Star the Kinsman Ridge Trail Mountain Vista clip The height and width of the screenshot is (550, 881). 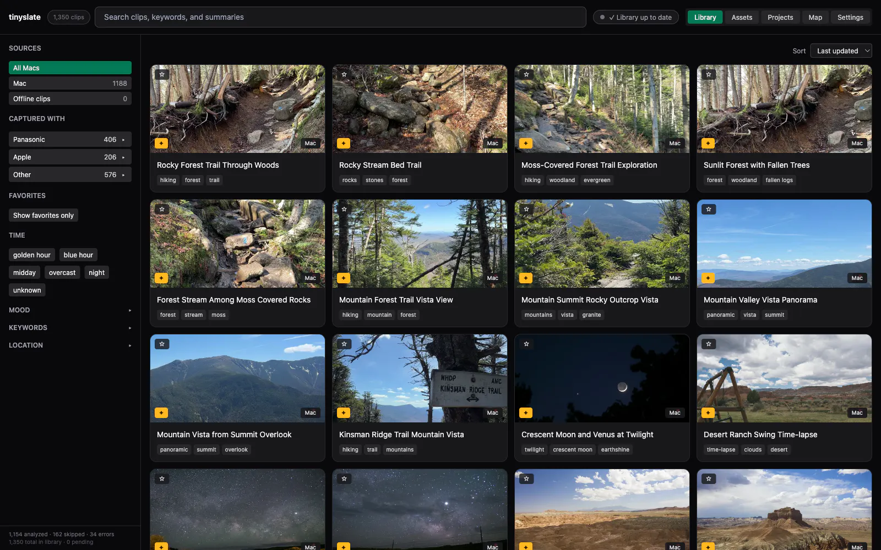click(x=344, y=344)
